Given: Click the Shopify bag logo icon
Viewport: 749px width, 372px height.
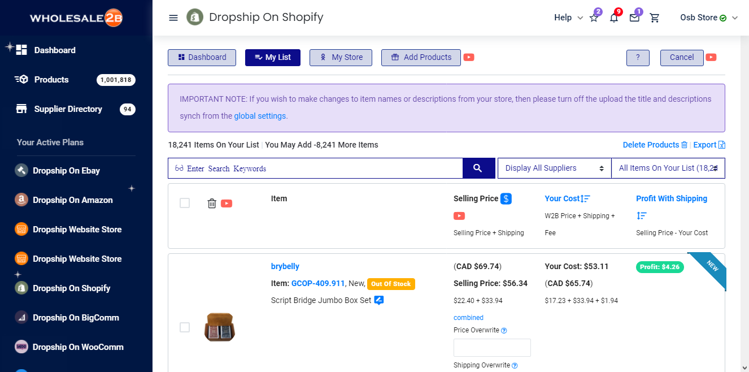Looking at the screenshot, I should [195, 18].
